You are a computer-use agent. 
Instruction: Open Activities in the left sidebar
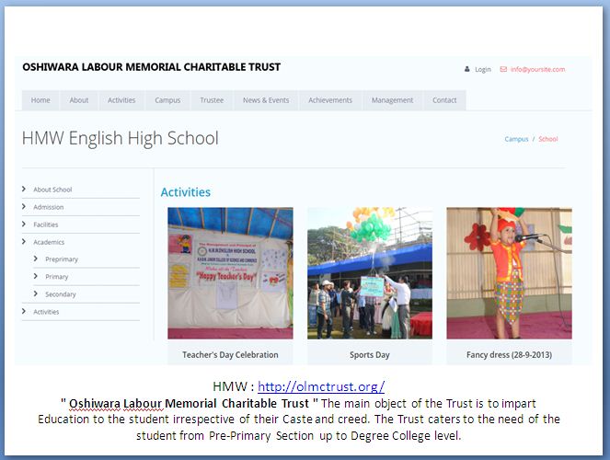[46, 312]
